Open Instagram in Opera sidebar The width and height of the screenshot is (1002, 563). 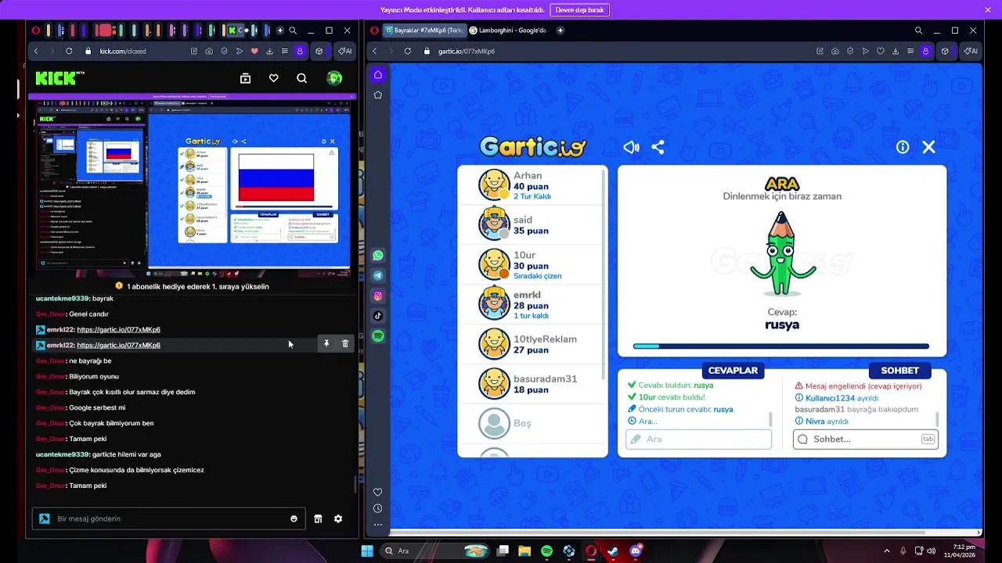click(378, 296)
